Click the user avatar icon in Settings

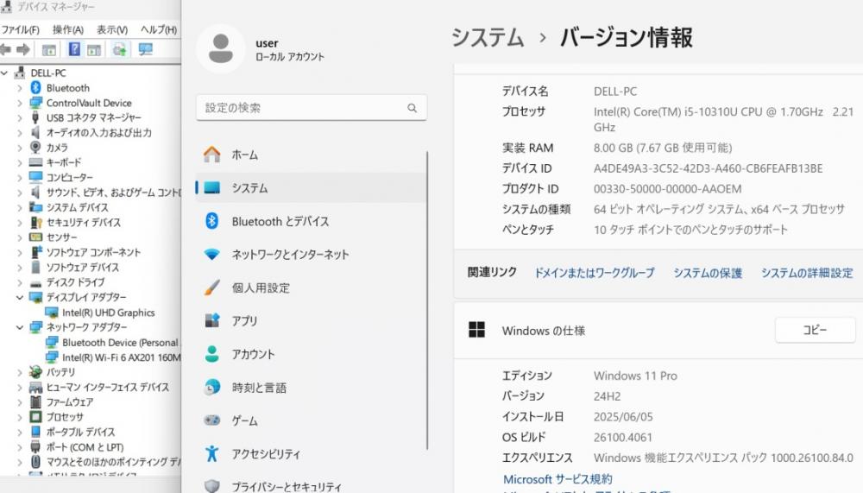point(221,48)
